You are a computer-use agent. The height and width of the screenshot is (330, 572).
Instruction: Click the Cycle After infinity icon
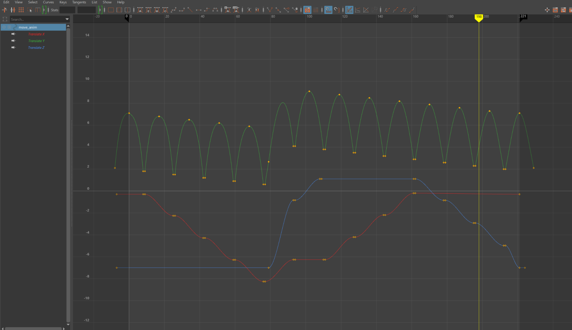click(x=403, y=10)
